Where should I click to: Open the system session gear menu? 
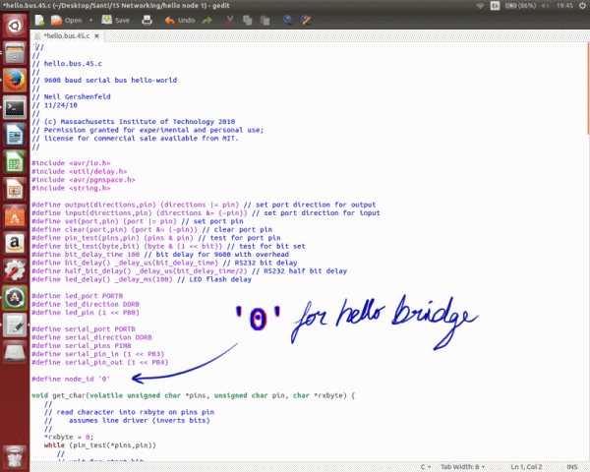click(x=582, y=6)
